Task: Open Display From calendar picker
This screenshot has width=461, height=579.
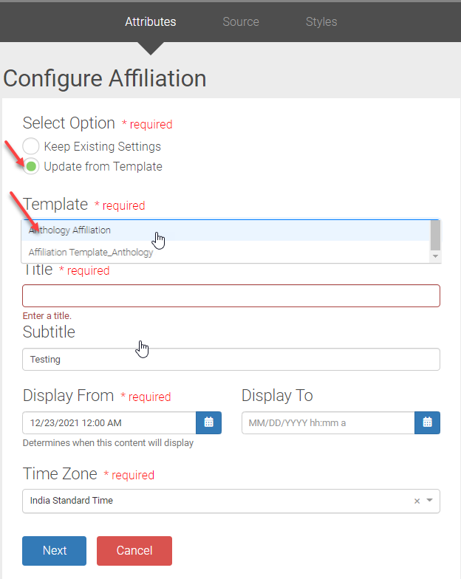Action: coord(208,422)
